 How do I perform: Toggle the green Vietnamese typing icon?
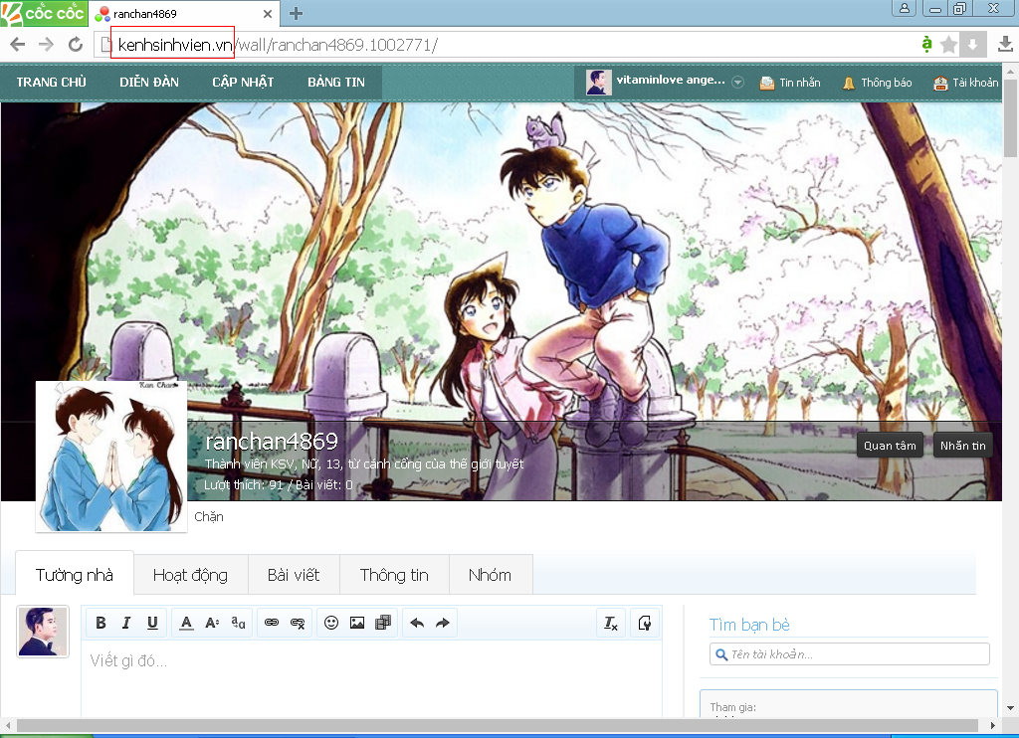(926, 45)
